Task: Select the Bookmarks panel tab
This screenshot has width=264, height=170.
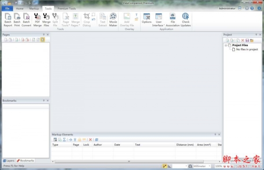Action: point(26,161)
